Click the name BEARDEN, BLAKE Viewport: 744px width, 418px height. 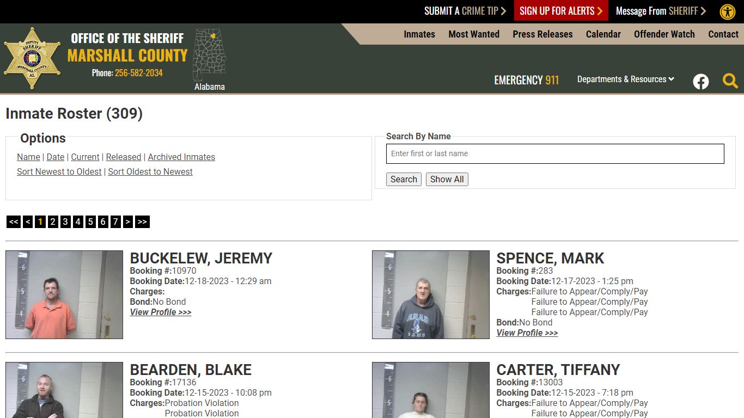pos(191,370)
